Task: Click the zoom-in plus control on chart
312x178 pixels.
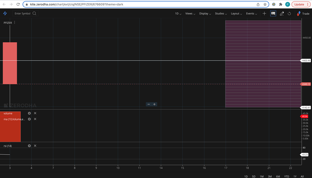Action: tap(154, 104)
